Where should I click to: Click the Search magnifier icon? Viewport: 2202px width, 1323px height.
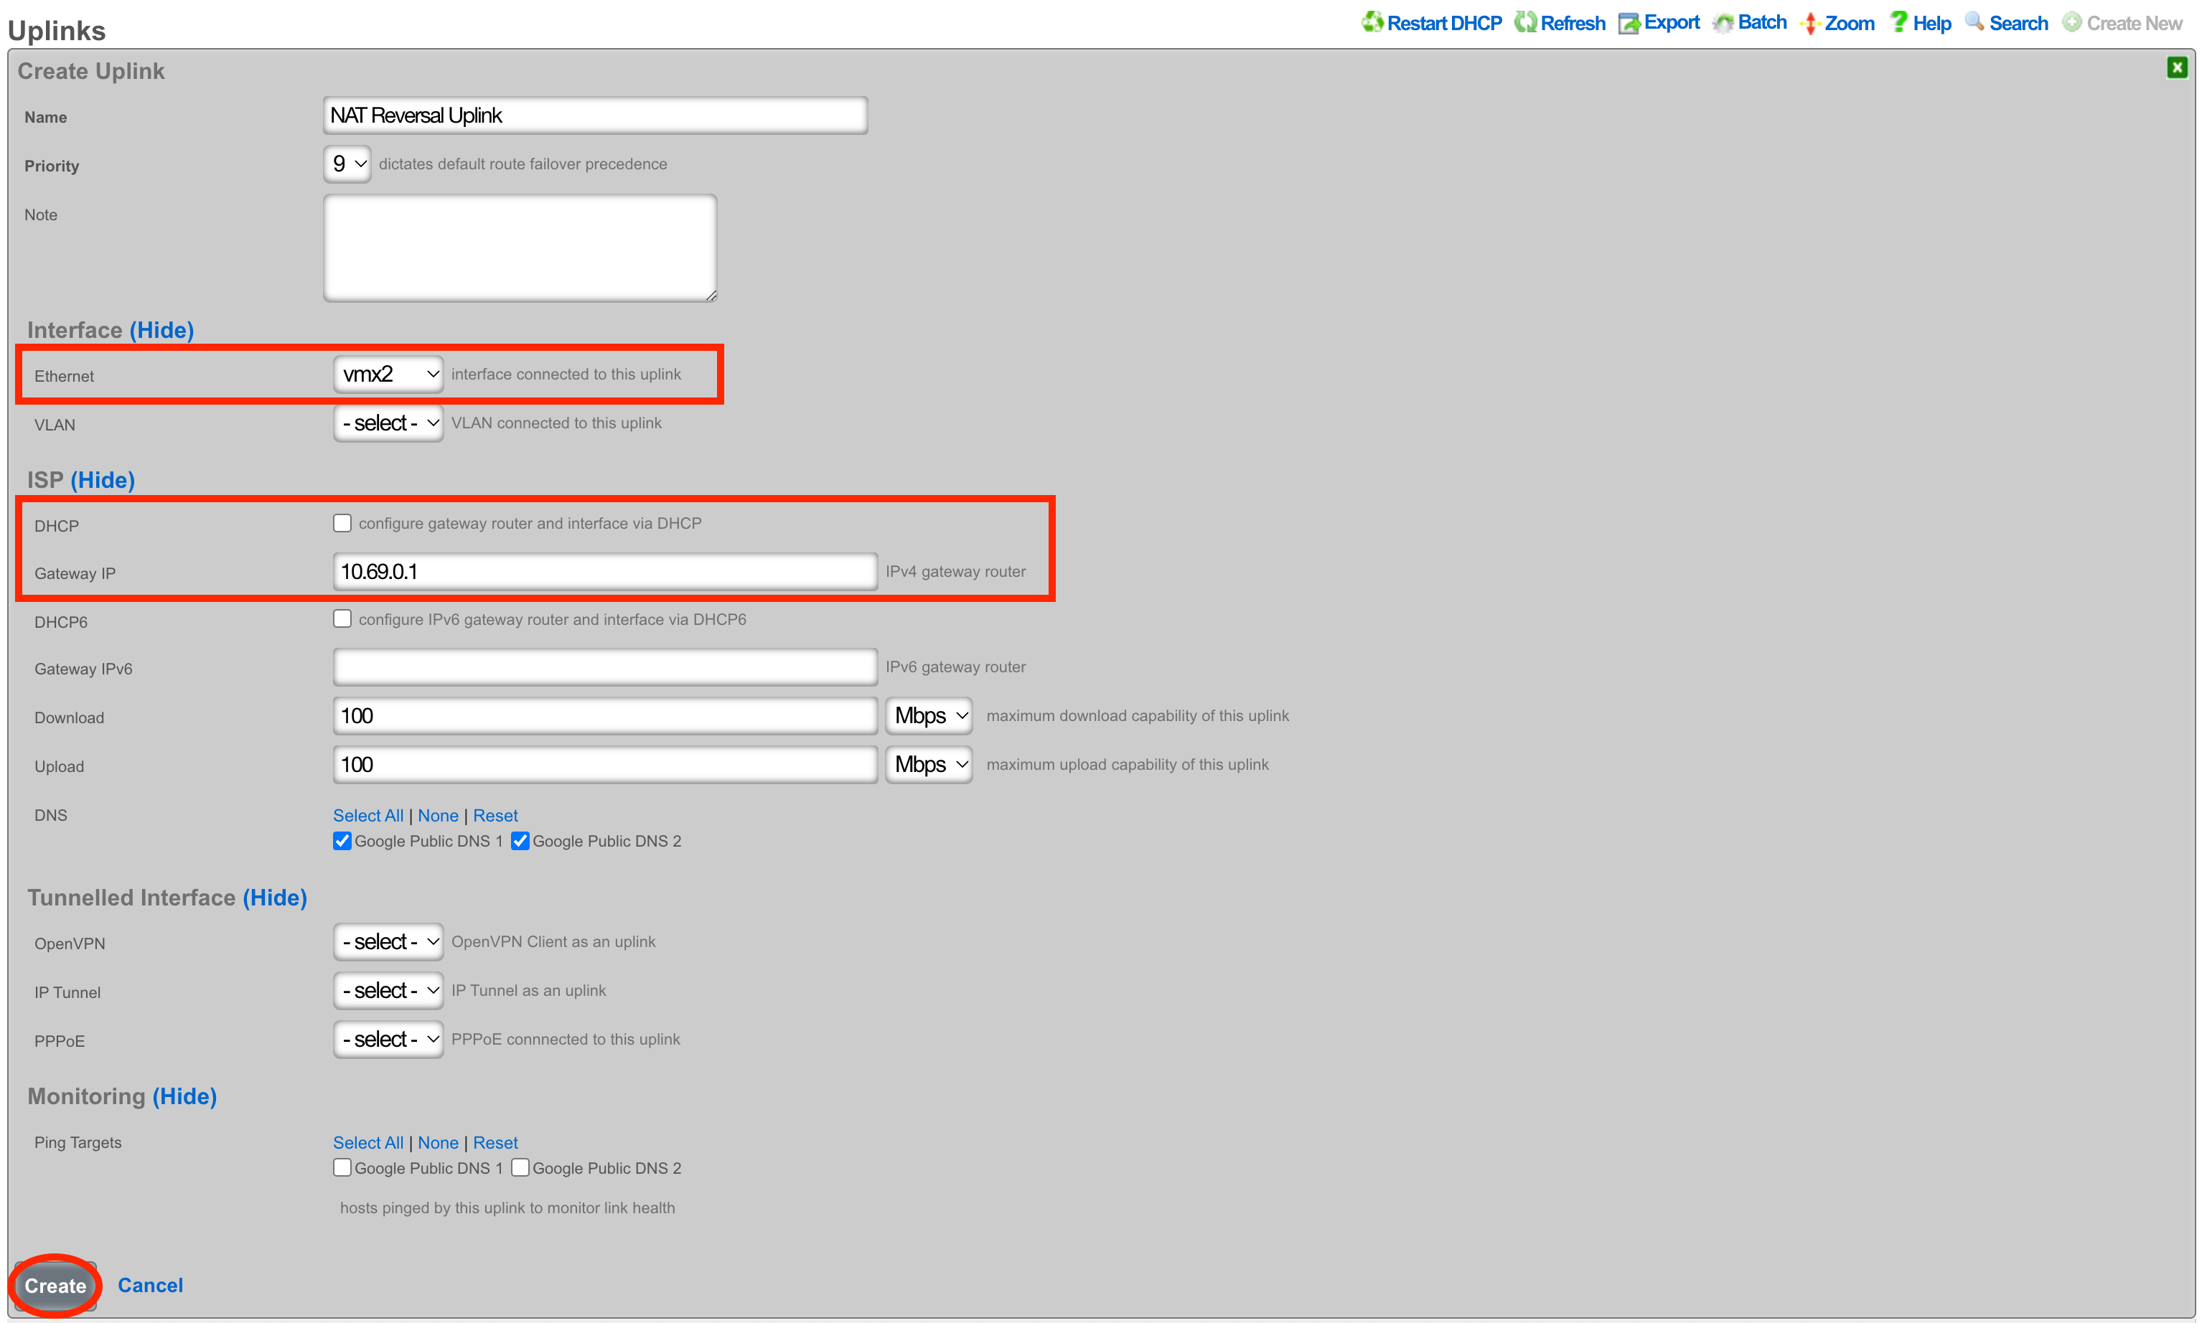point(1974,22)
